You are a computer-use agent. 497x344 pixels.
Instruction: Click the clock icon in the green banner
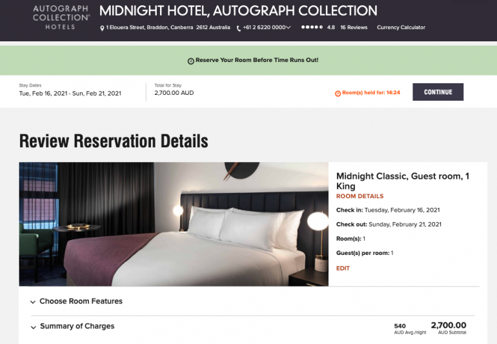[191, 61]
